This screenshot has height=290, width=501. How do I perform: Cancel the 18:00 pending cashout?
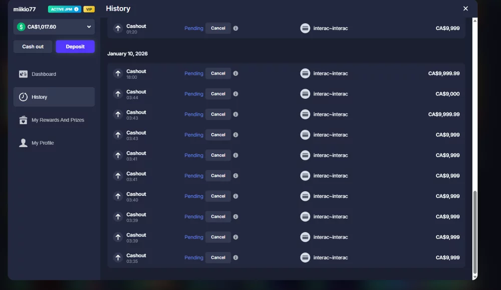click(218, 73)
